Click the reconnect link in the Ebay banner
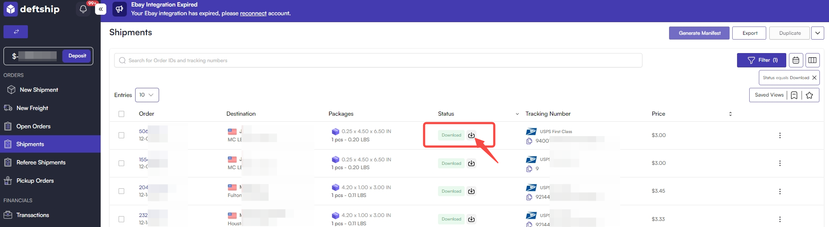Screen dimensions: 829x227 [x=253, y=13]
